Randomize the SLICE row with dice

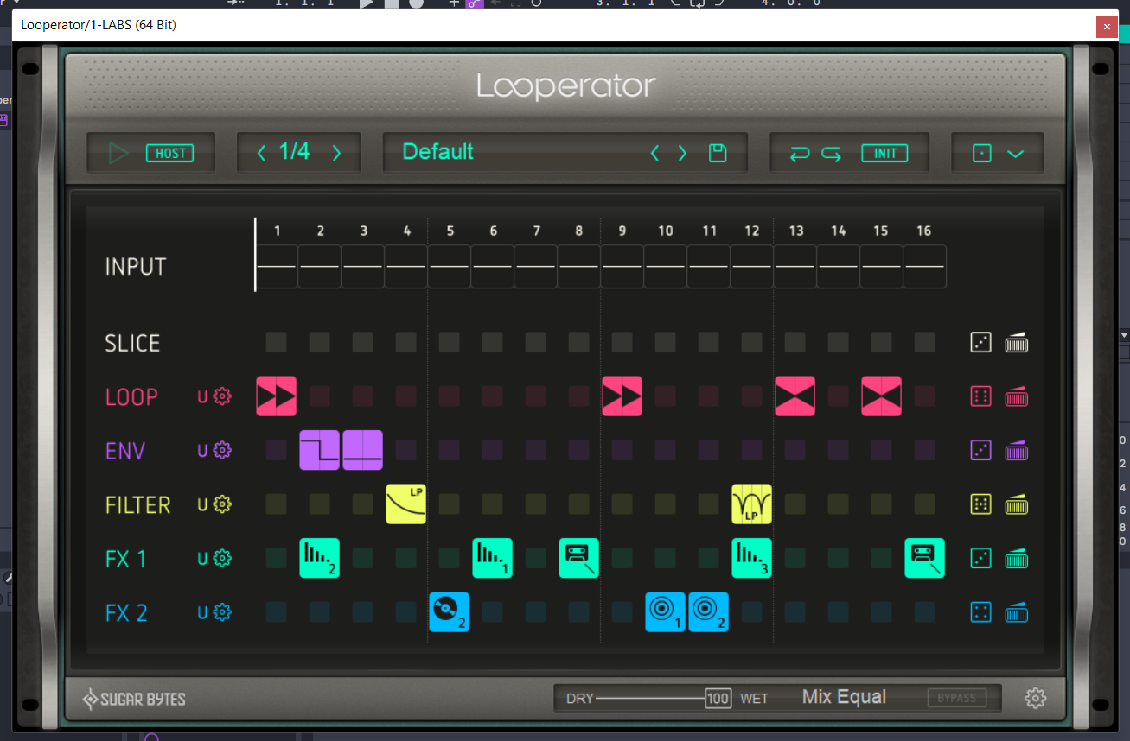point(980,343)
